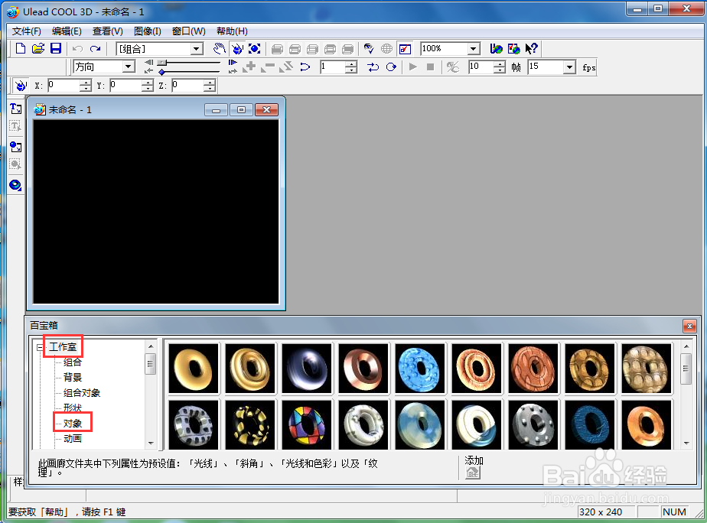
Task: Select the blue bubbly ring thumbnail
Action: click(x=420, y=369)
